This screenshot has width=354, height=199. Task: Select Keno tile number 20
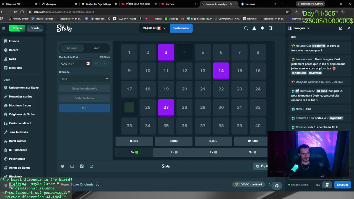coord(184,89)
